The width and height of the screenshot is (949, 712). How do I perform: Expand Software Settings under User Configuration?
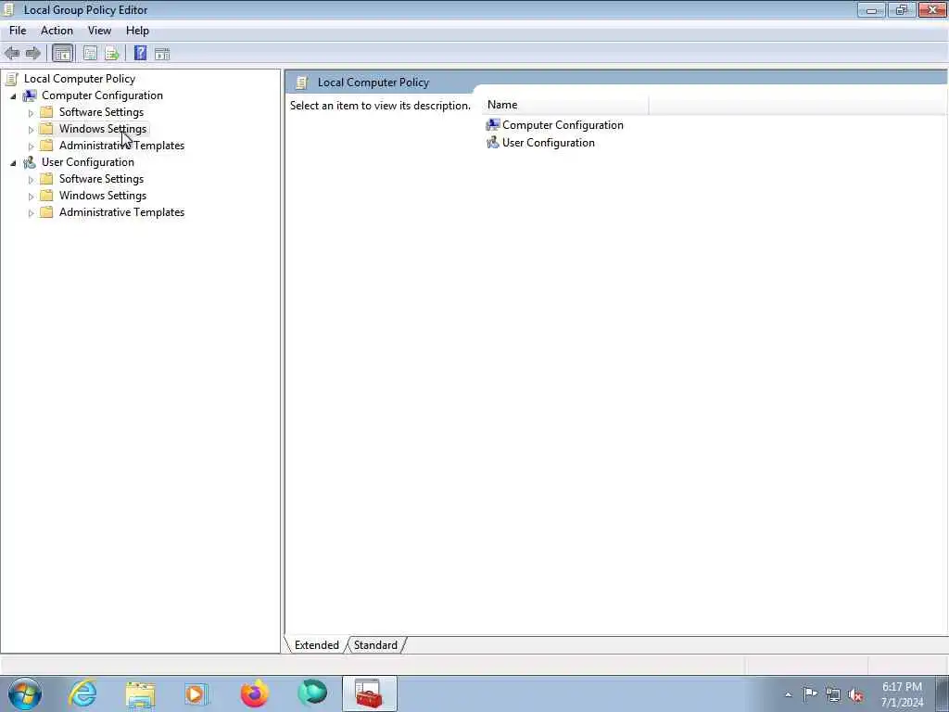tap(31, 179)
